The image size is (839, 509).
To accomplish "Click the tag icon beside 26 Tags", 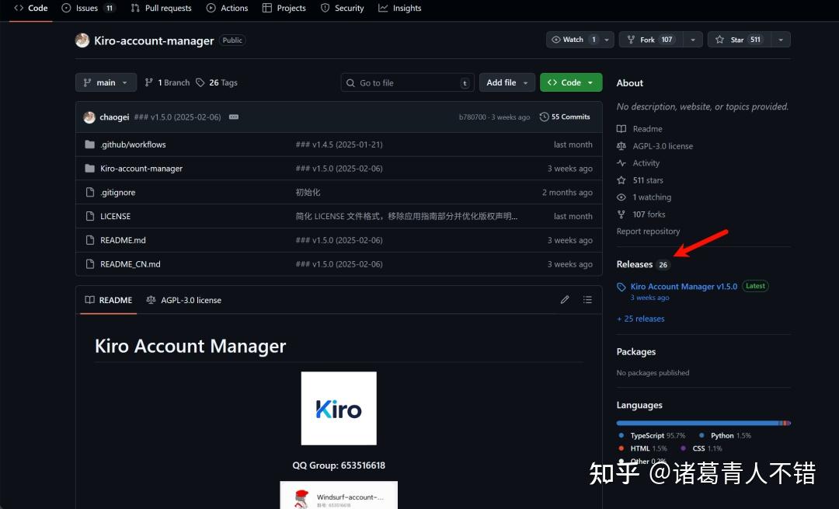I will coord(200,82).
